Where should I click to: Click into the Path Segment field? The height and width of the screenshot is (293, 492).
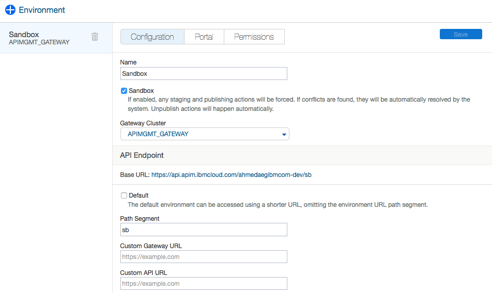(x=203, y=230)
